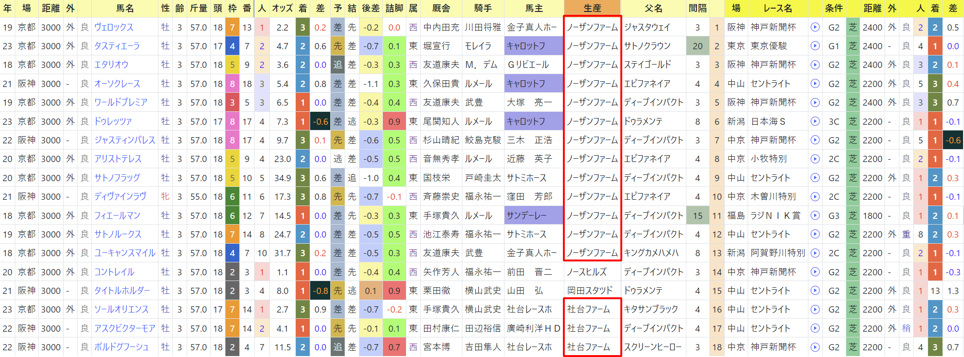Click the play icon in the オーソクレース row

point(815,84)
